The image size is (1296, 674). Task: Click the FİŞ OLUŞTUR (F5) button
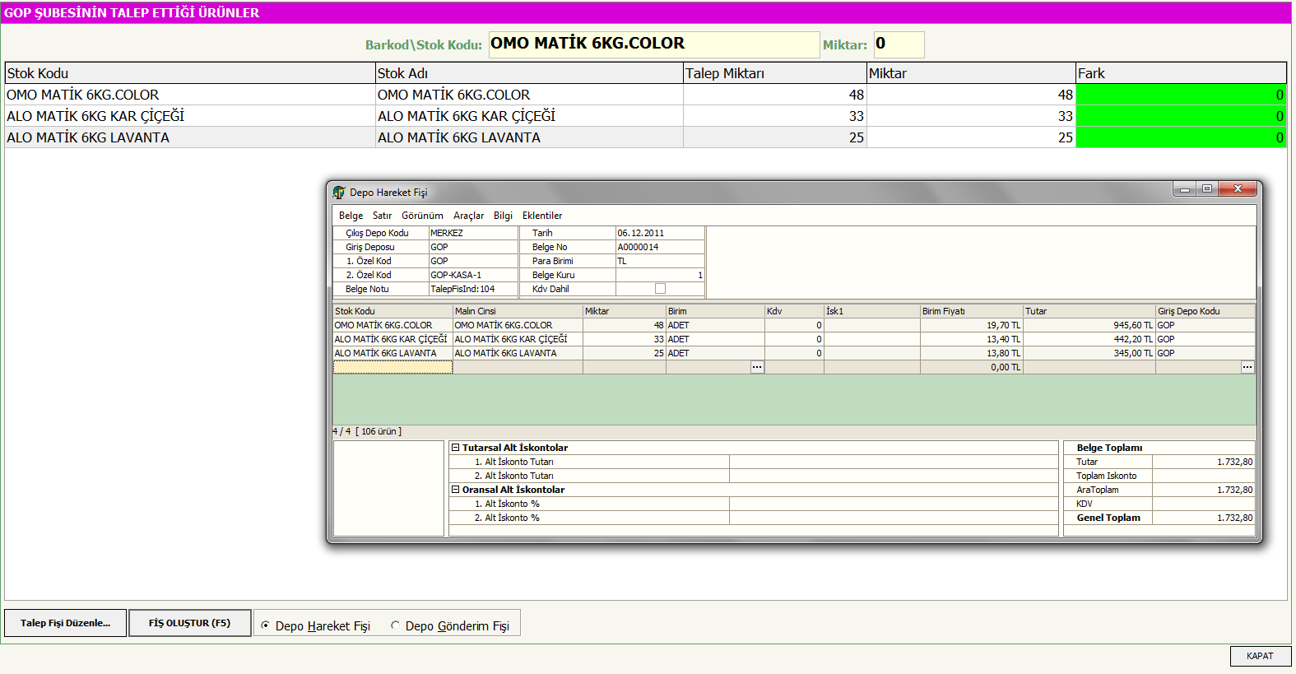click(x=189, y=623)
